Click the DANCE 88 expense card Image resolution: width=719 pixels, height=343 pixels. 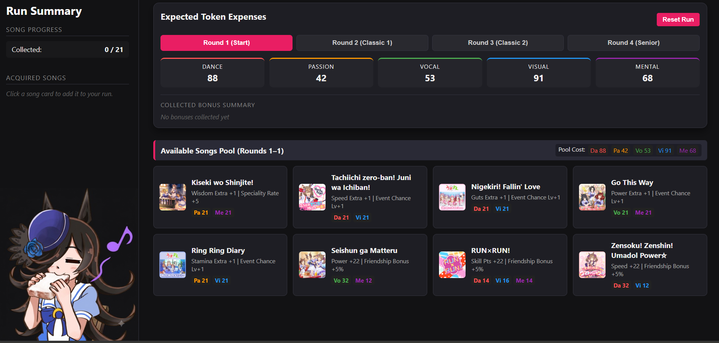point(212,73)
